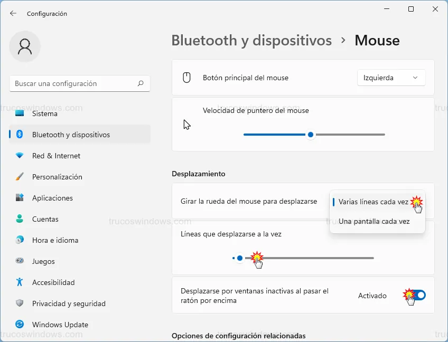Open Hora e idioma settings
Screen dimensions: 448x342
[55, 240]
